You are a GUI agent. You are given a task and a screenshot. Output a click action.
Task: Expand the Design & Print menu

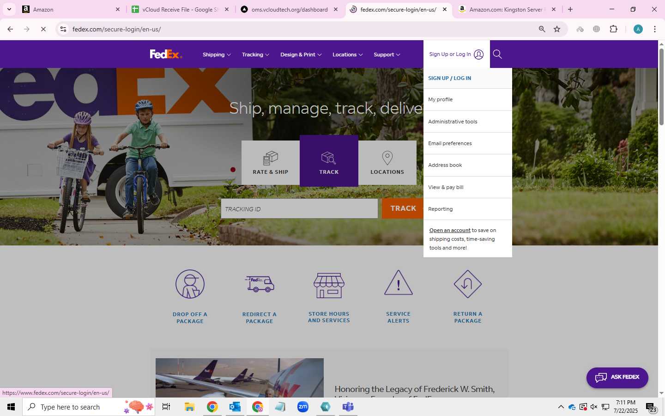pos(301,55)
